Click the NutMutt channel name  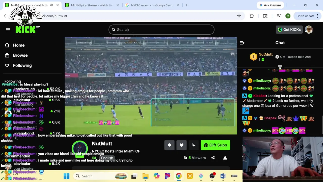[102, 144]
